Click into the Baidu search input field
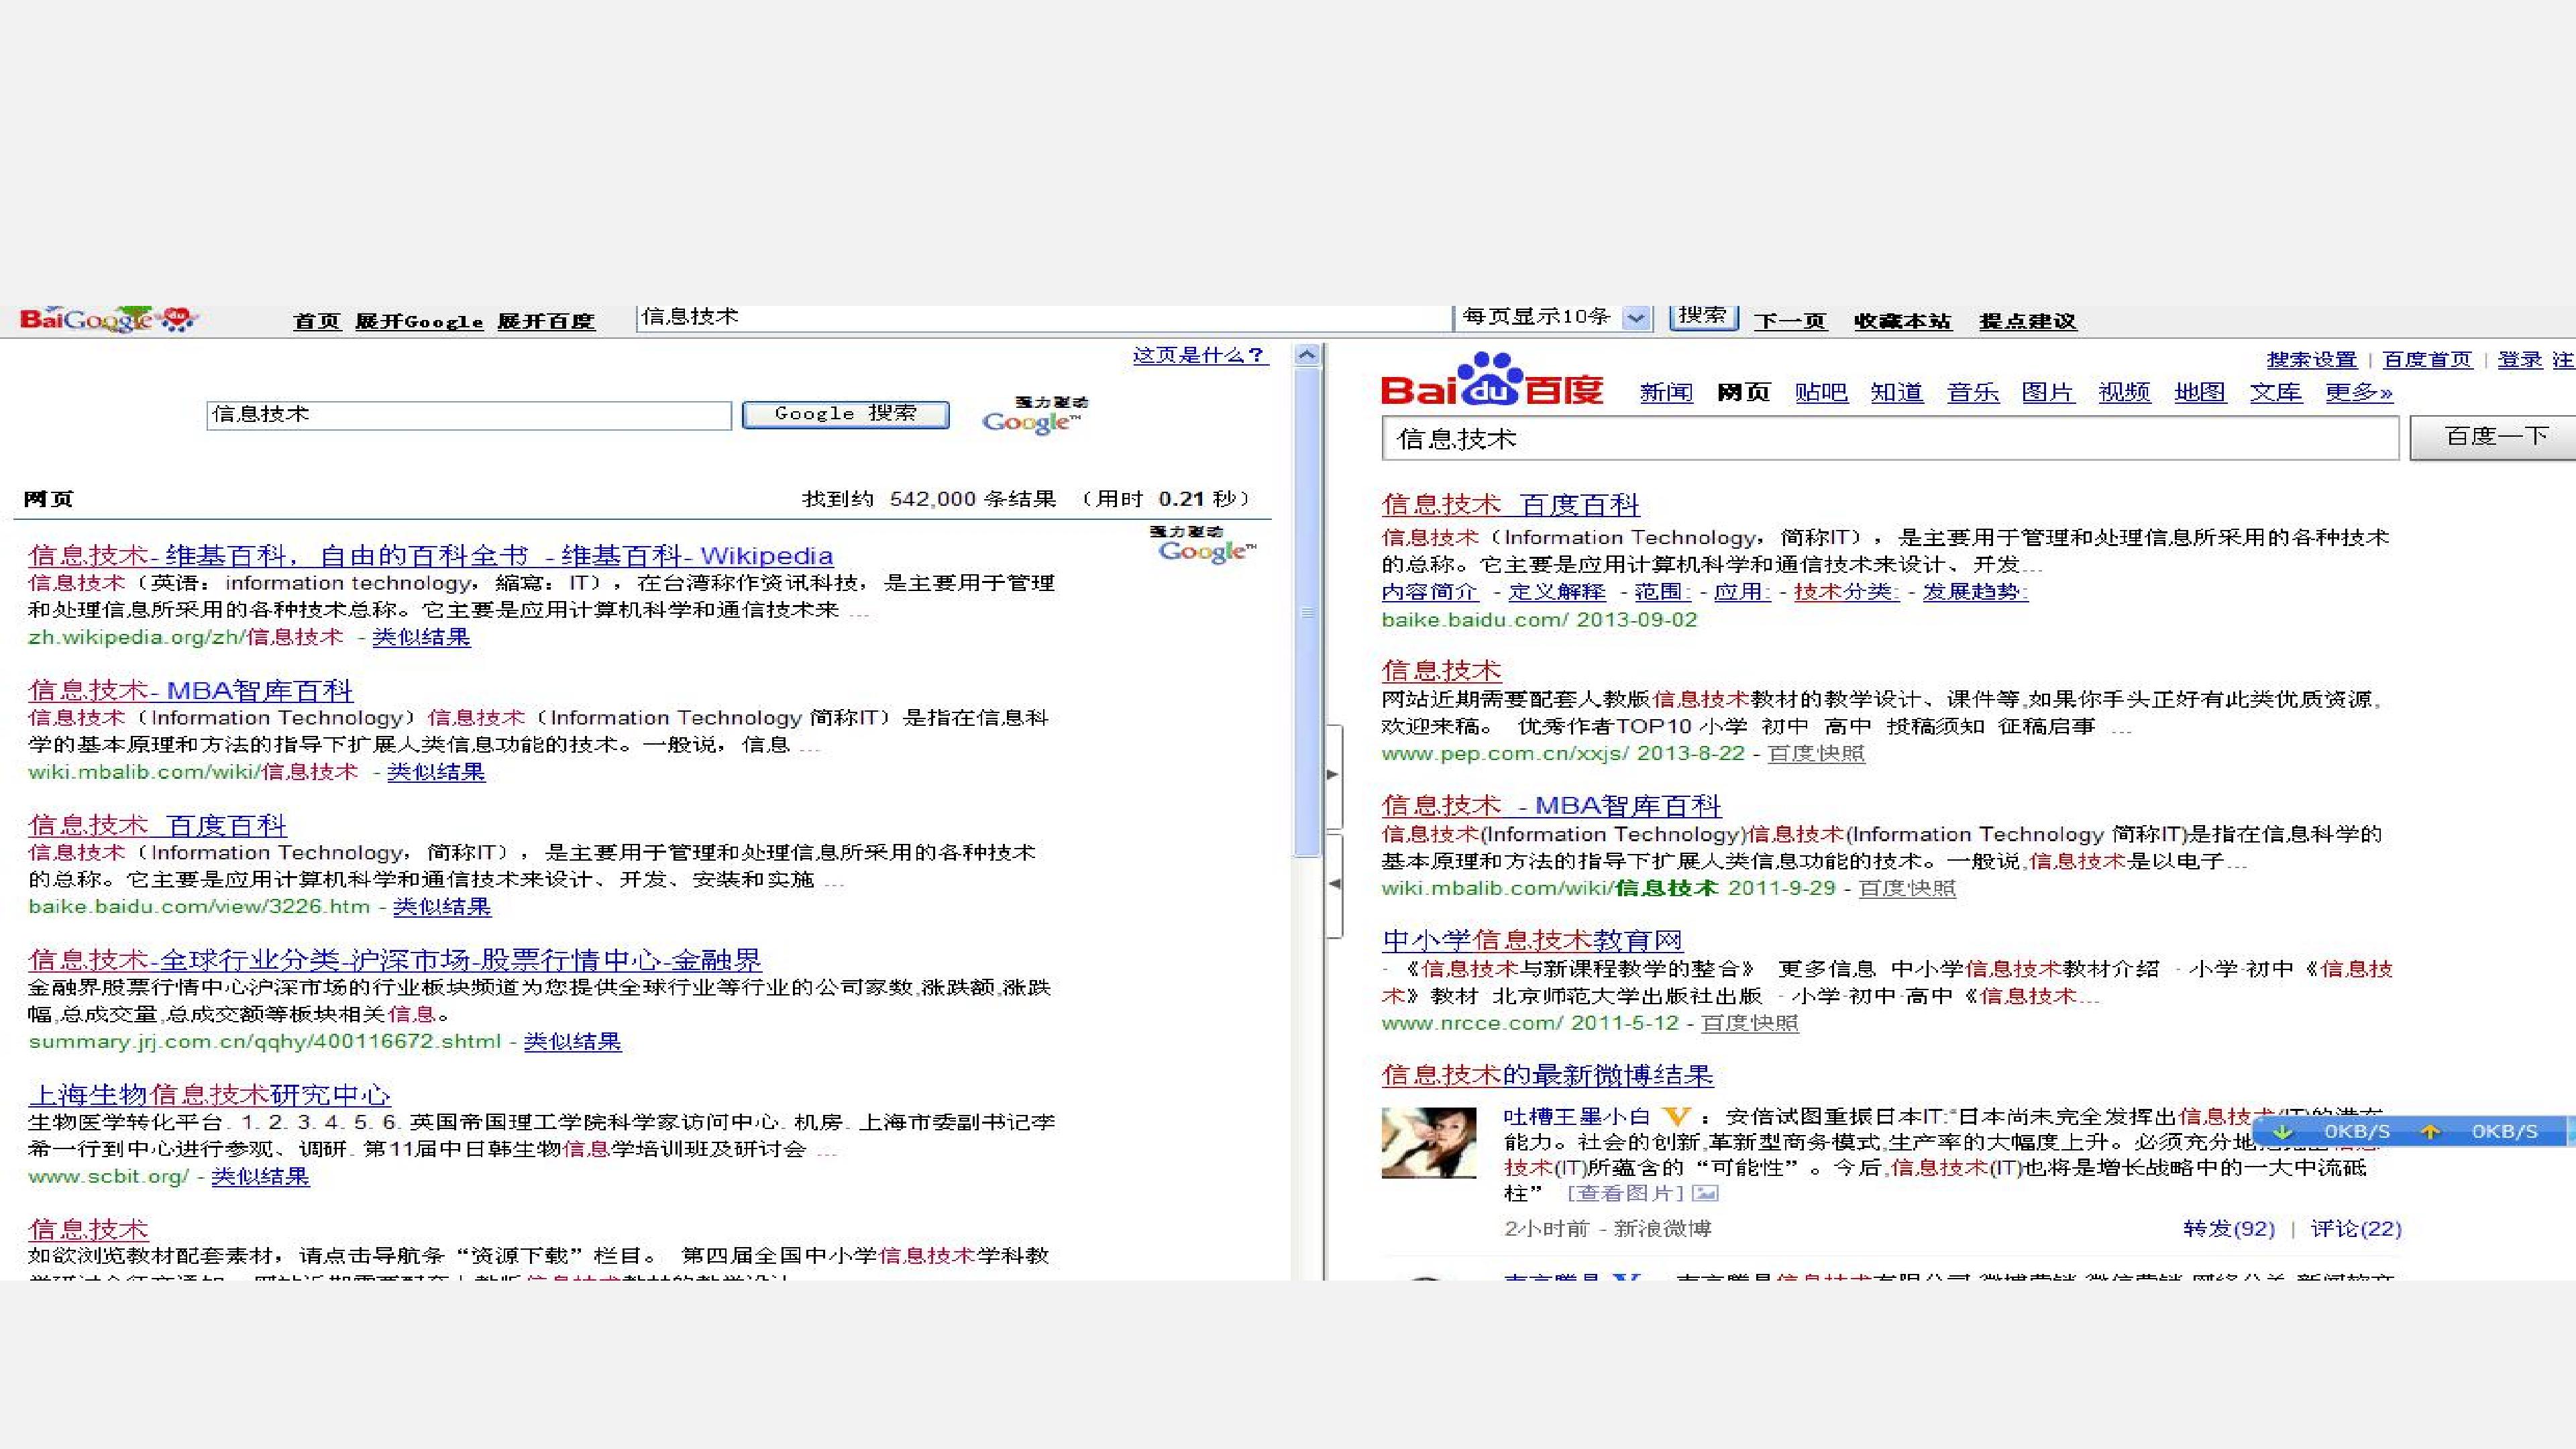This screenshot has width=2576, height=1449. tap(1890, 439)
